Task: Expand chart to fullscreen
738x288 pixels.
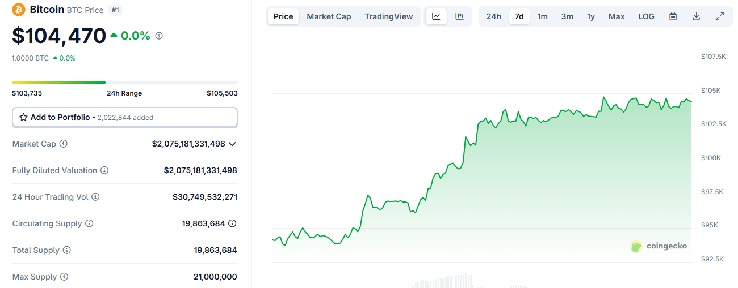Action: [x=719, y=16]
